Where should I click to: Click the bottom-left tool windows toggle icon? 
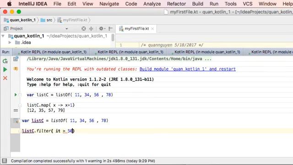[4, 161]
